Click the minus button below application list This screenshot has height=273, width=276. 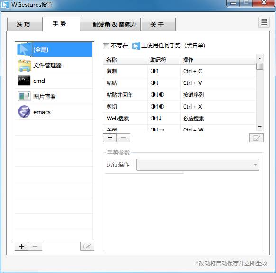tap(35, 246)
